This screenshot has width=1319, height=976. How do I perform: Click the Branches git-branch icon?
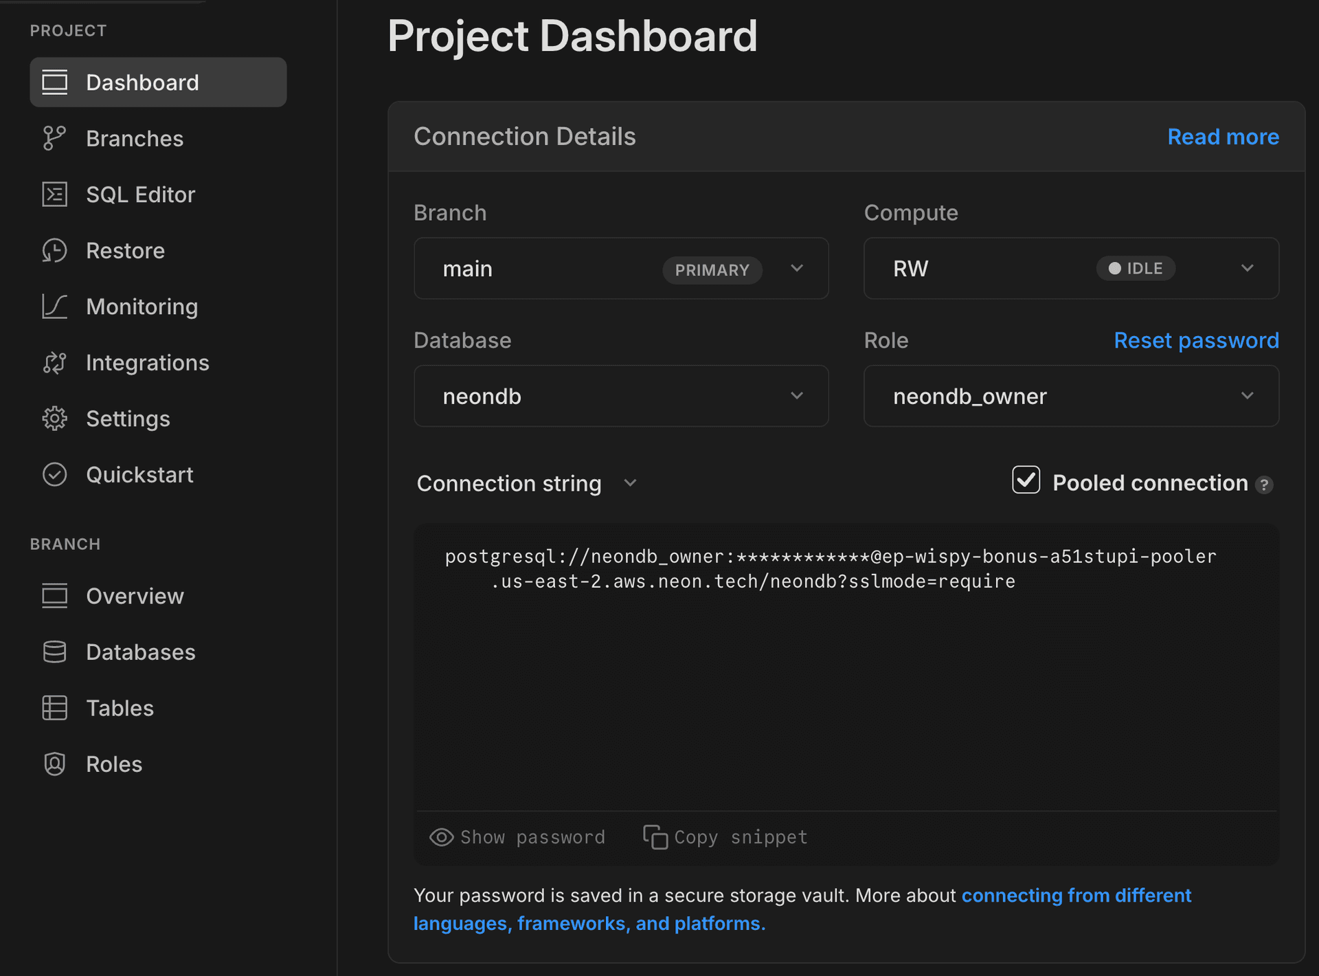click(54, 138)
